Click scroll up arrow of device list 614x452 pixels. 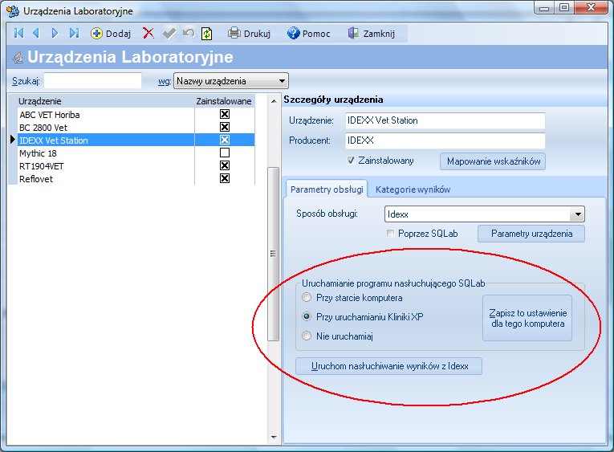click(x=274, y=101)
